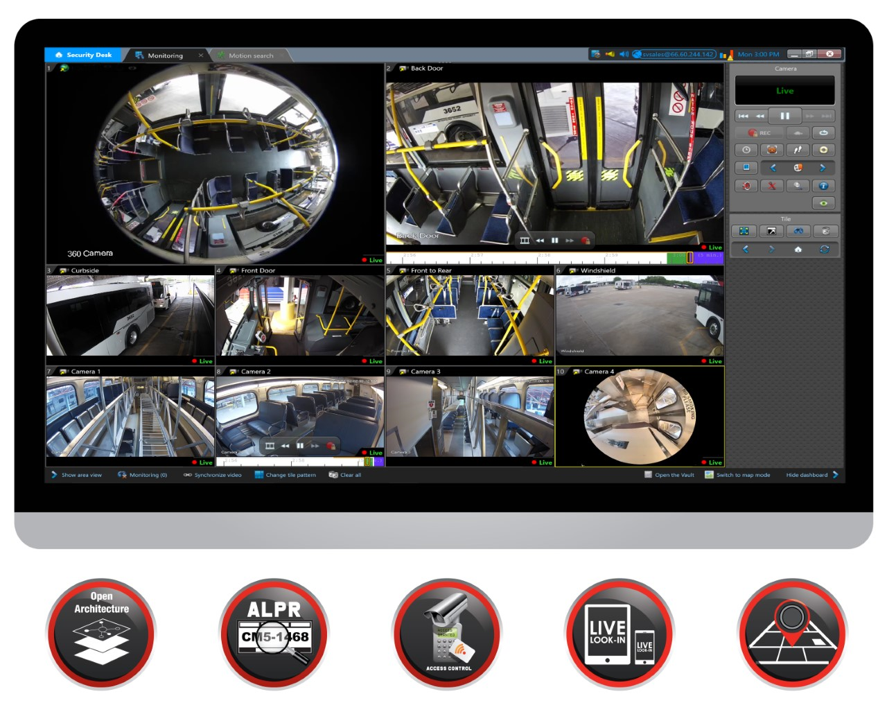Expand the svsales user account dropdown

(676, 53)
